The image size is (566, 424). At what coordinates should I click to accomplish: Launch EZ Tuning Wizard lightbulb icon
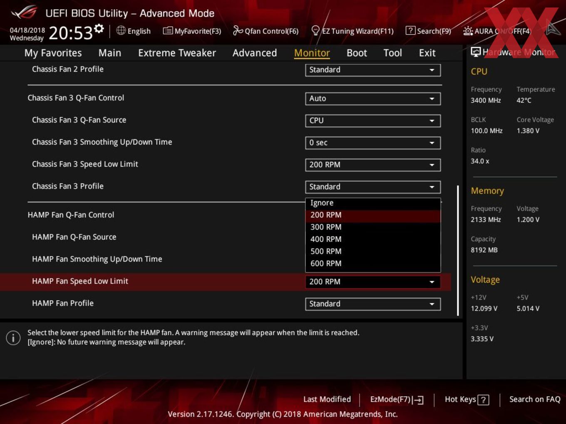pos(315,30)
